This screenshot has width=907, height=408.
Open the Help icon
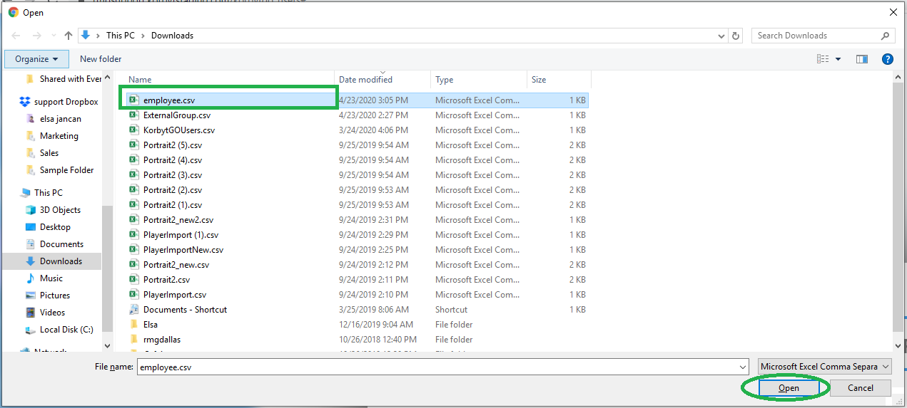click(x=888, y=59)
